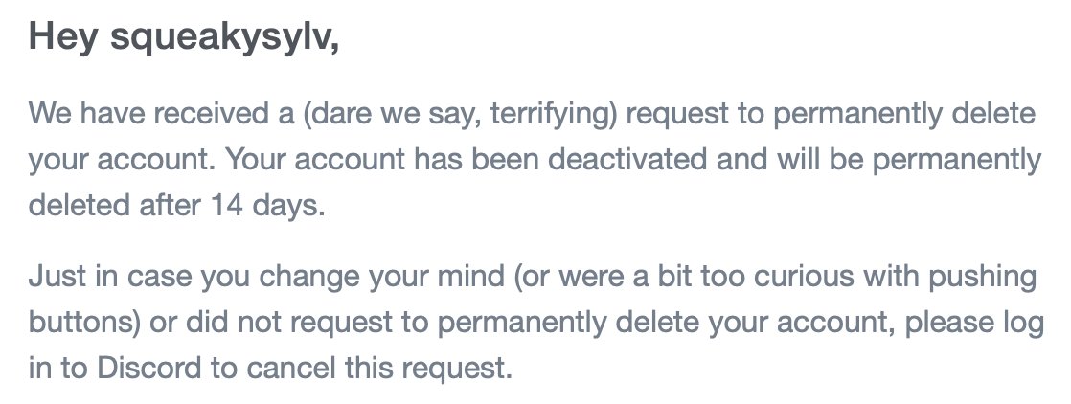This screenshot has width=1071, height=404.
Task: Click the word "Discord" in the last line
Action: 148,370
